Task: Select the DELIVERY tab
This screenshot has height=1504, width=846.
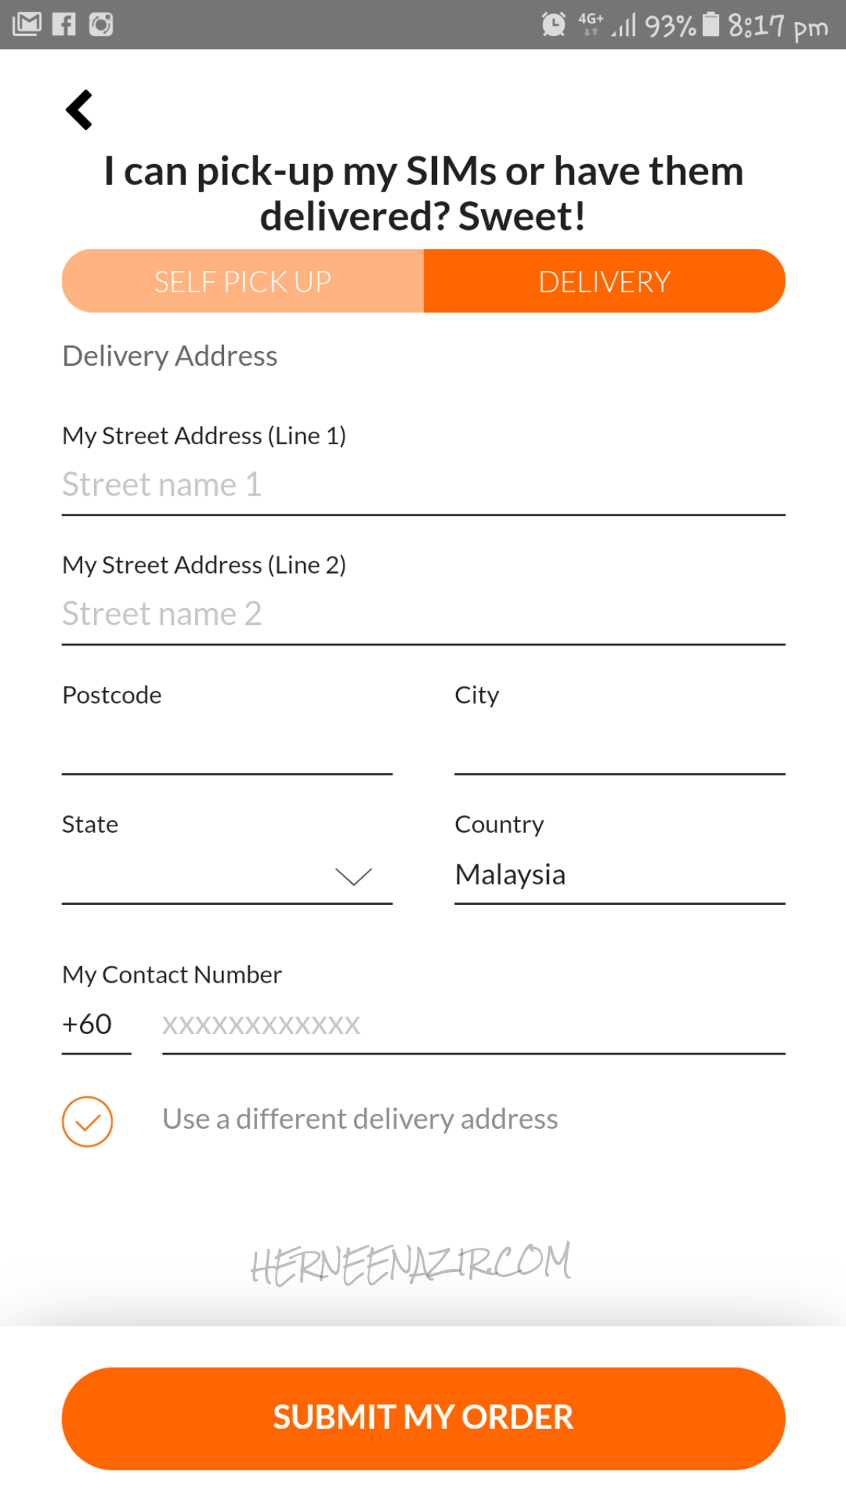Action: tap(604, 281)
